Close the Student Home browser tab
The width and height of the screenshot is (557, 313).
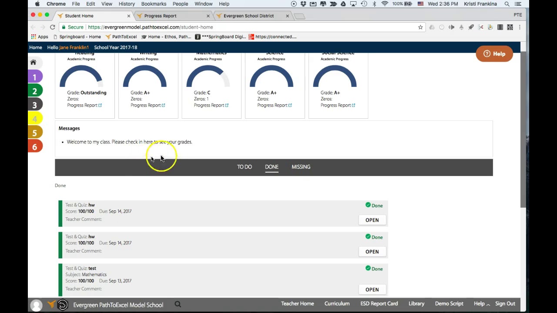point(128,16)
